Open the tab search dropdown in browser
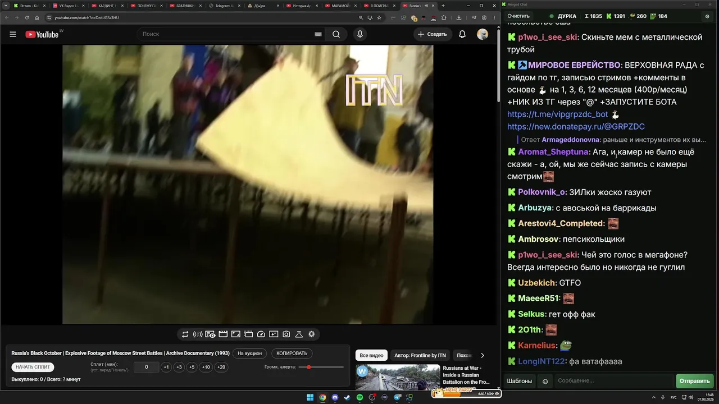 (x=6, y=6)
